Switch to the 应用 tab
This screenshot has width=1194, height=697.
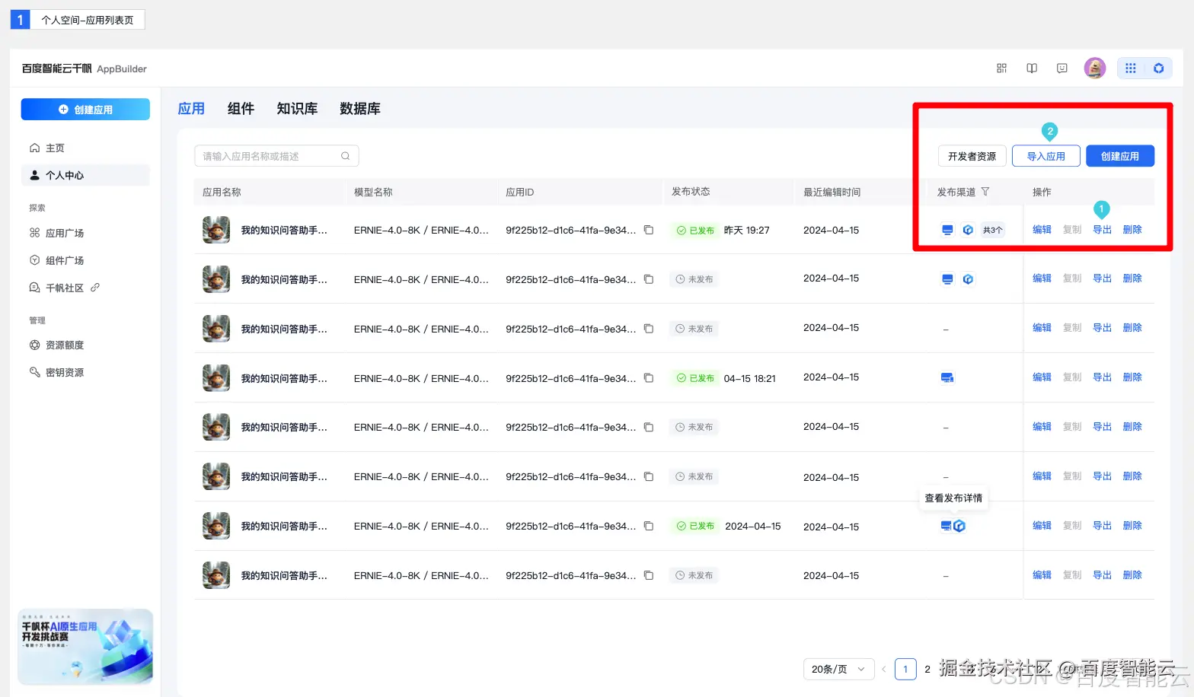pyautogui.click(x=191, y=109)
